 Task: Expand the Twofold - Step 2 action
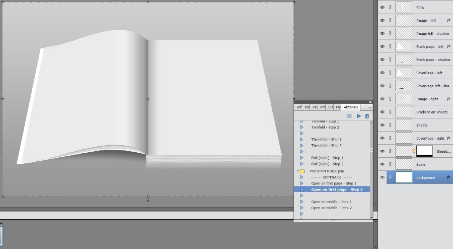click(x=301, y=128)
